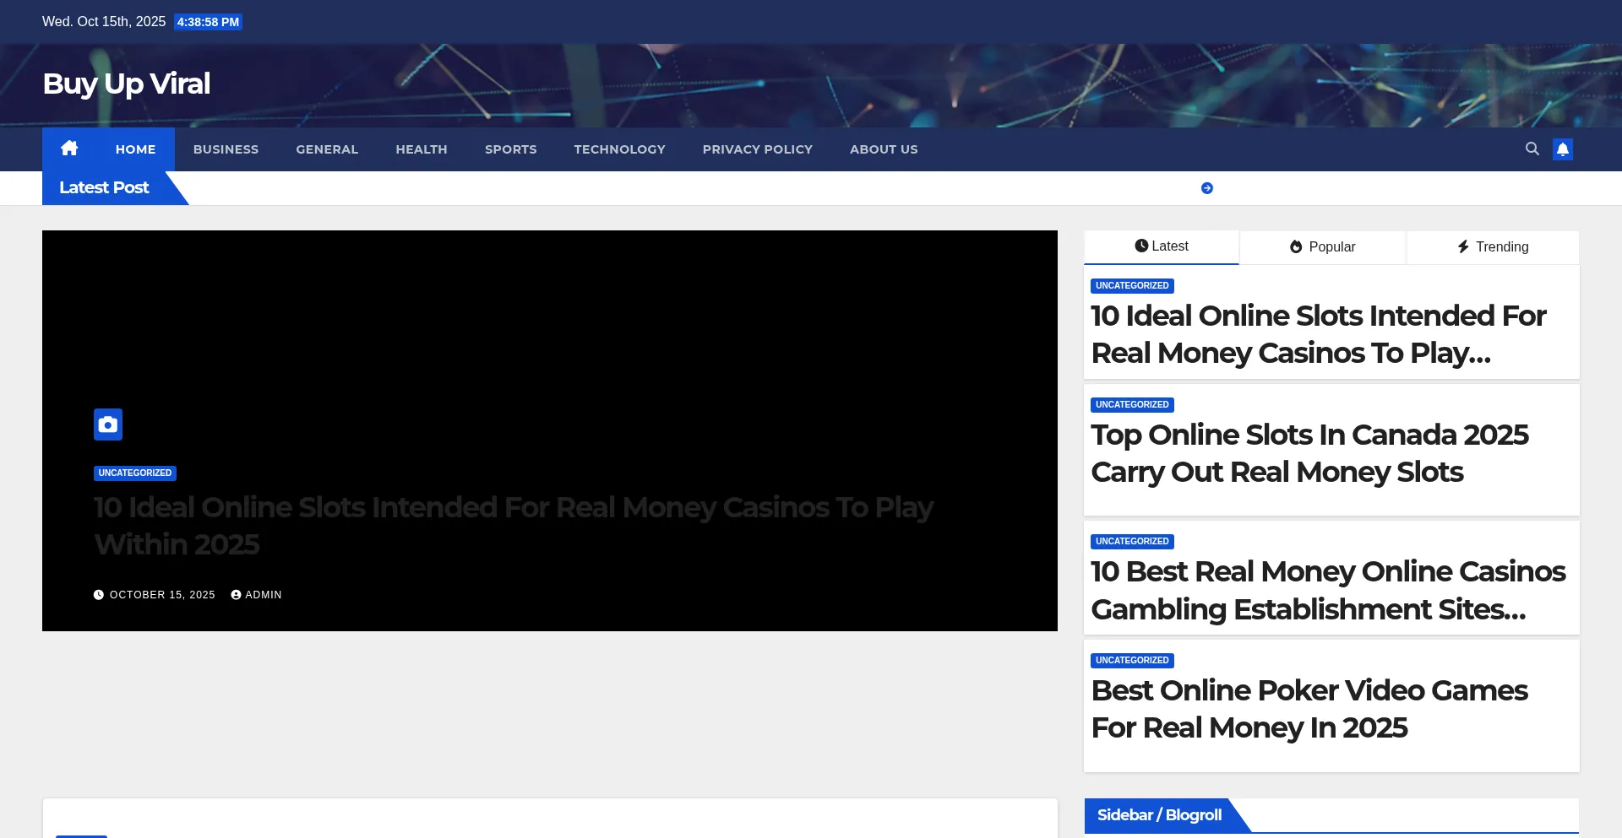Visit the About Us page
This screenshot has width=1622, height=838.
pyautogui.click(x=883, y=149)
